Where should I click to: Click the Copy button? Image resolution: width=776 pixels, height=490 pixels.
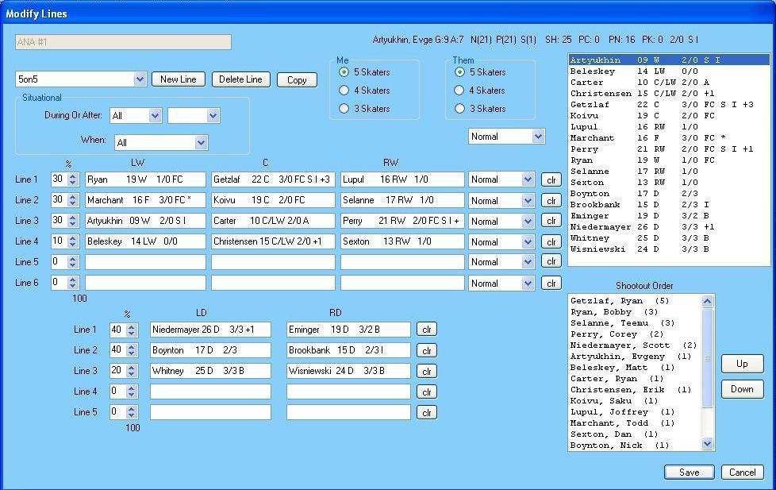[297, 80]
